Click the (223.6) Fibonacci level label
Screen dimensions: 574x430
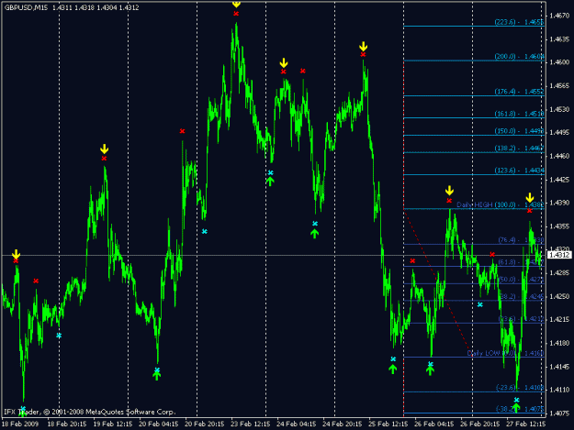click(519, 22)
